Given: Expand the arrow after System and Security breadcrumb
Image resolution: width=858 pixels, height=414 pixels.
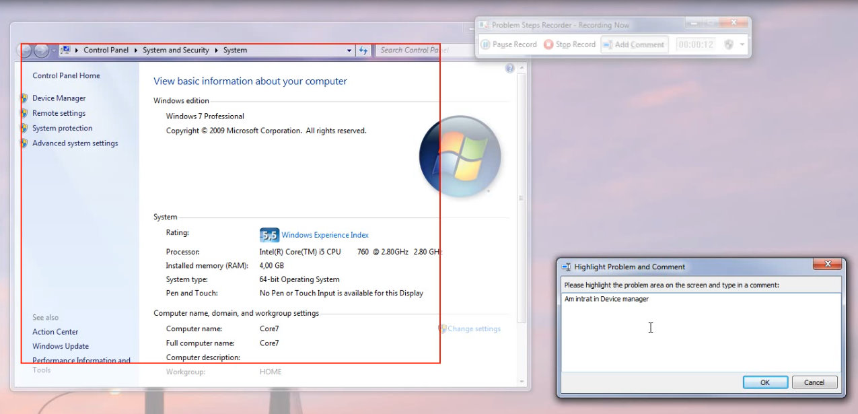Looking at the screenshot, I should [216, 50].
